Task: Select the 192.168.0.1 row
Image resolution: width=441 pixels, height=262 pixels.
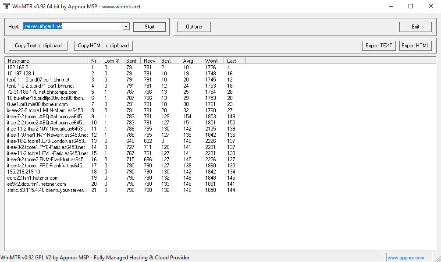Action: click(20, 67)
